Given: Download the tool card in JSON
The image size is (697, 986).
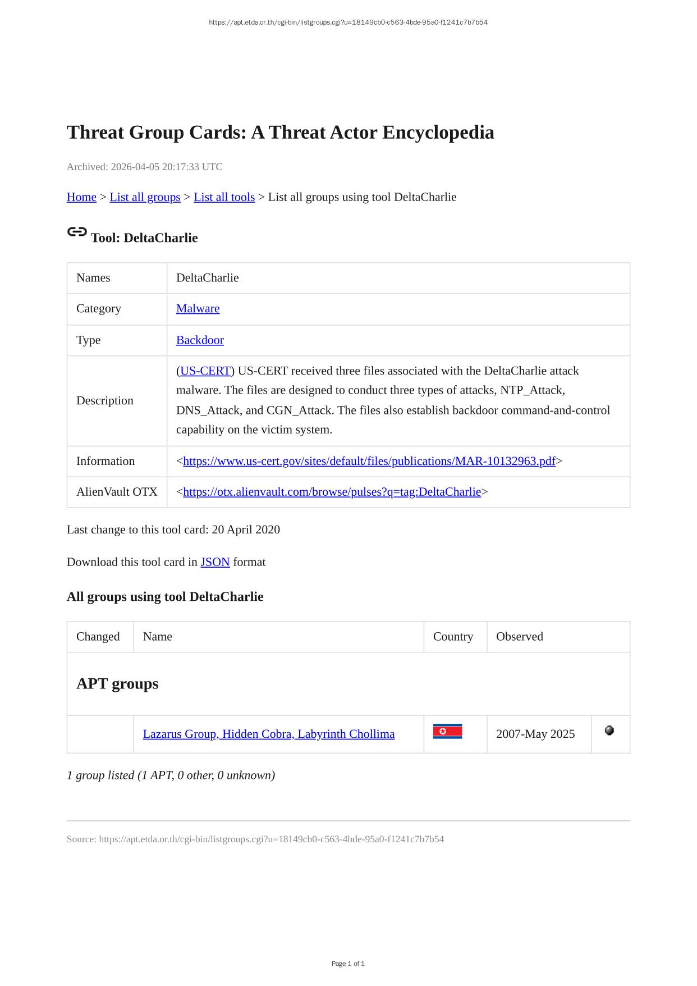Looking at the screenshot, I should tap(215, 563).
